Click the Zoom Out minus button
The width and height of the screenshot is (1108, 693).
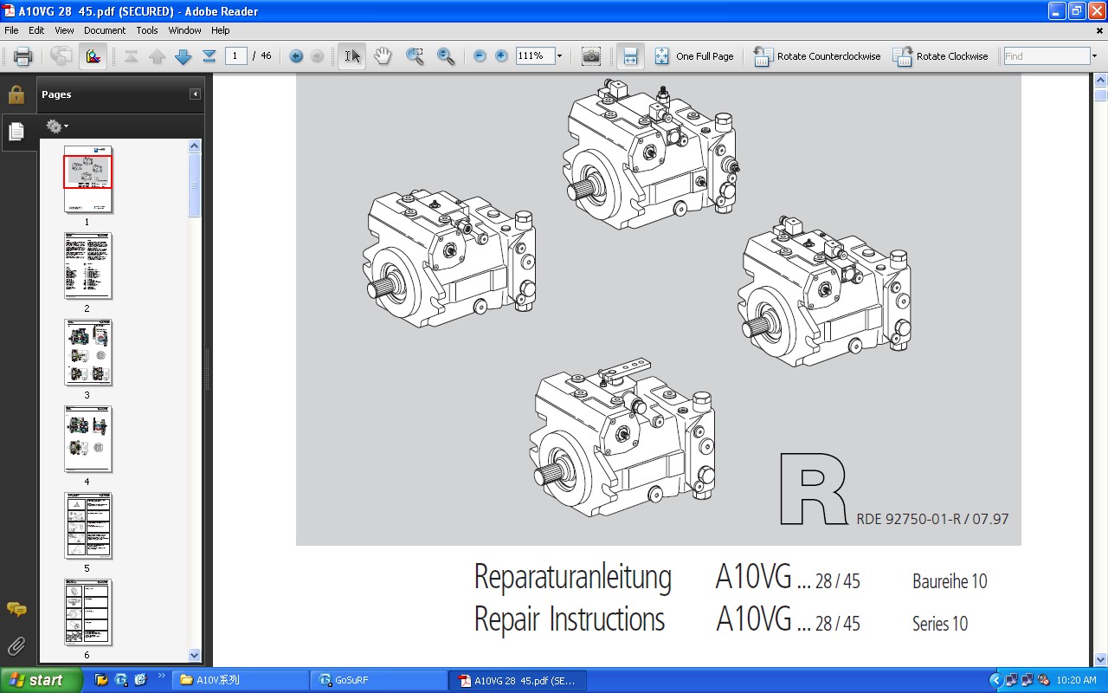(480, 56)
